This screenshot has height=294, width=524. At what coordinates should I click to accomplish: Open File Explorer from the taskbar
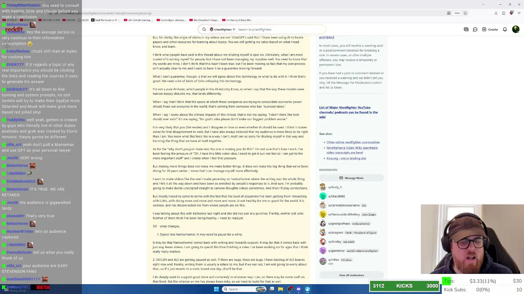pyautogui.click(x=280, y=289)
